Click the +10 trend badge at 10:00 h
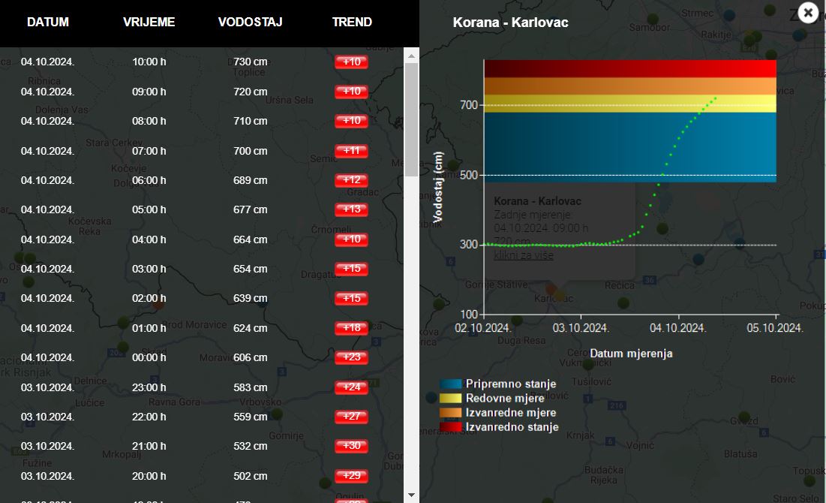Image resolution: width=826 pixels, height=503 pixels. tap(351, 62)
